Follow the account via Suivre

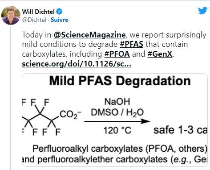60,20
